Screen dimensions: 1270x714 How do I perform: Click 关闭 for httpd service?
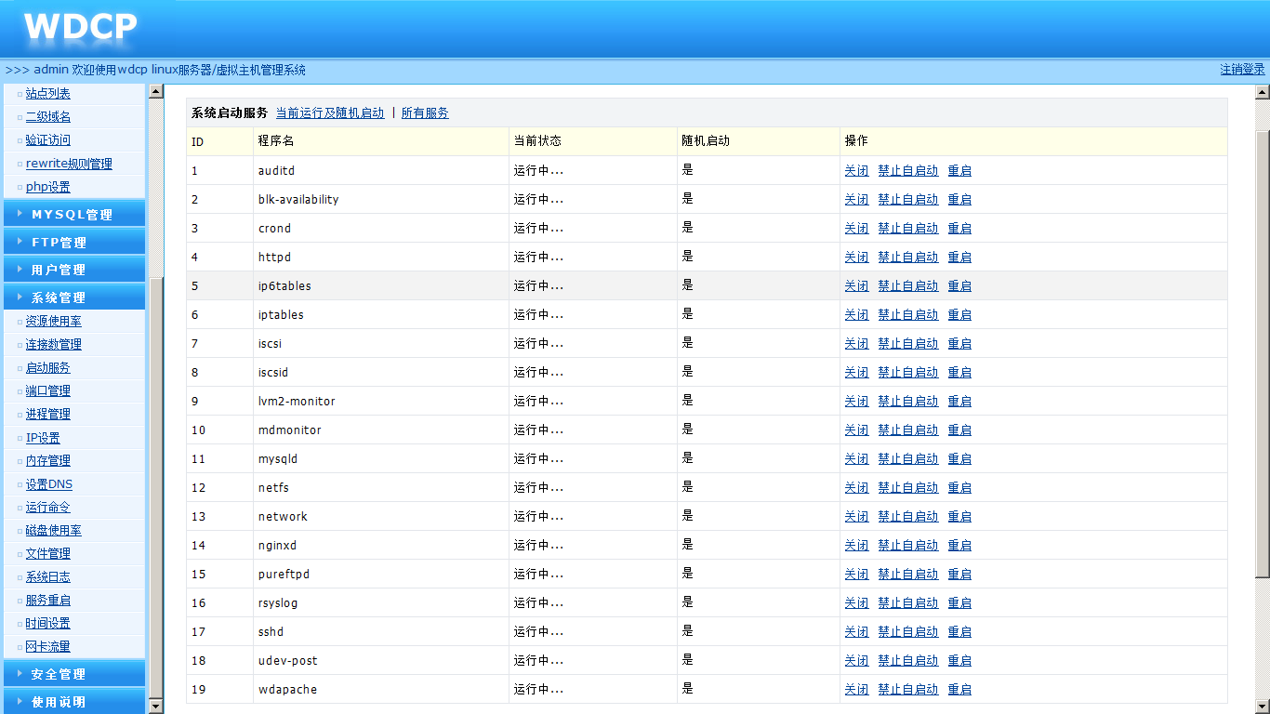pos(856,258)
